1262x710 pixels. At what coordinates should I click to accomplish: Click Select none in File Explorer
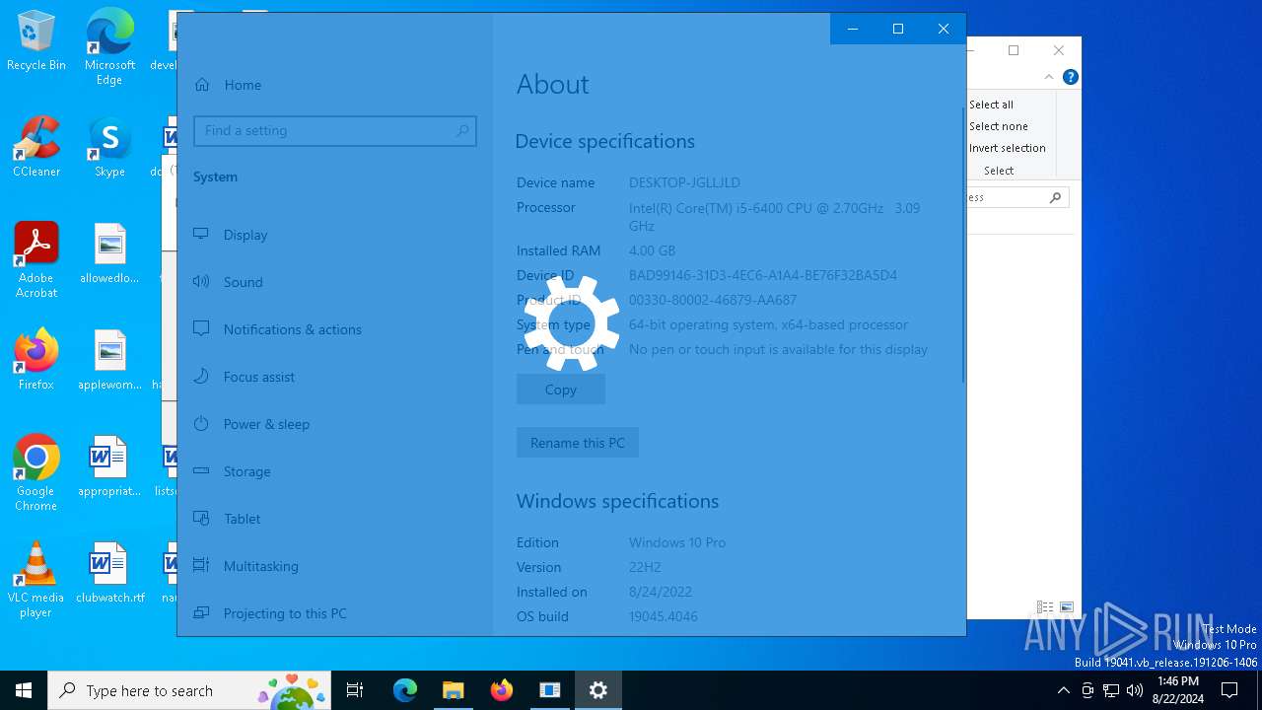coord(998,126)
